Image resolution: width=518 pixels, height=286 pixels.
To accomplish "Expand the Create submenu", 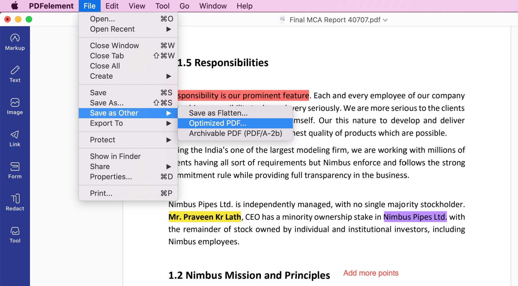I will 128,76.
